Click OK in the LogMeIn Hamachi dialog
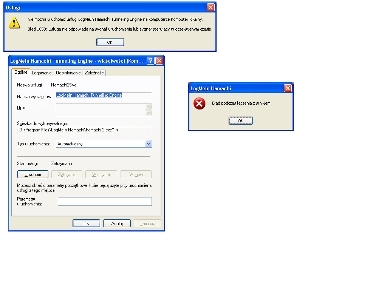The image size is (387, 290). (241, 120)
